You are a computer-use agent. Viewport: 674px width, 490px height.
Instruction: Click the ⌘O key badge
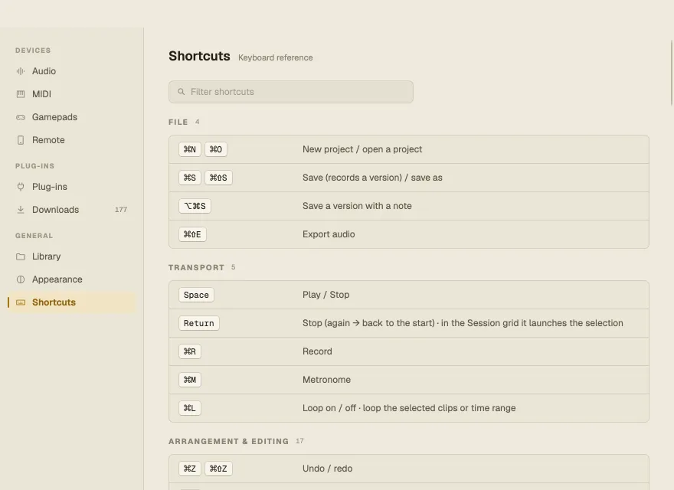click(216, 149)
